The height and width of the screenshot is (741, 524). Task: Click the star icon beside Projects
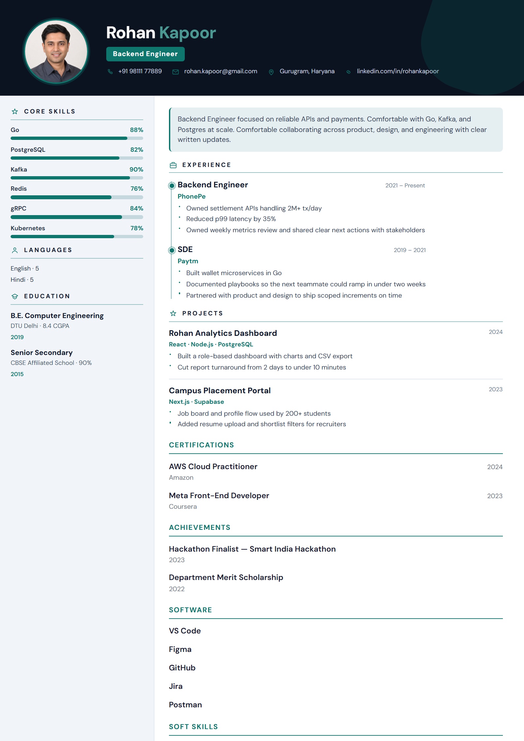[173, 313]
